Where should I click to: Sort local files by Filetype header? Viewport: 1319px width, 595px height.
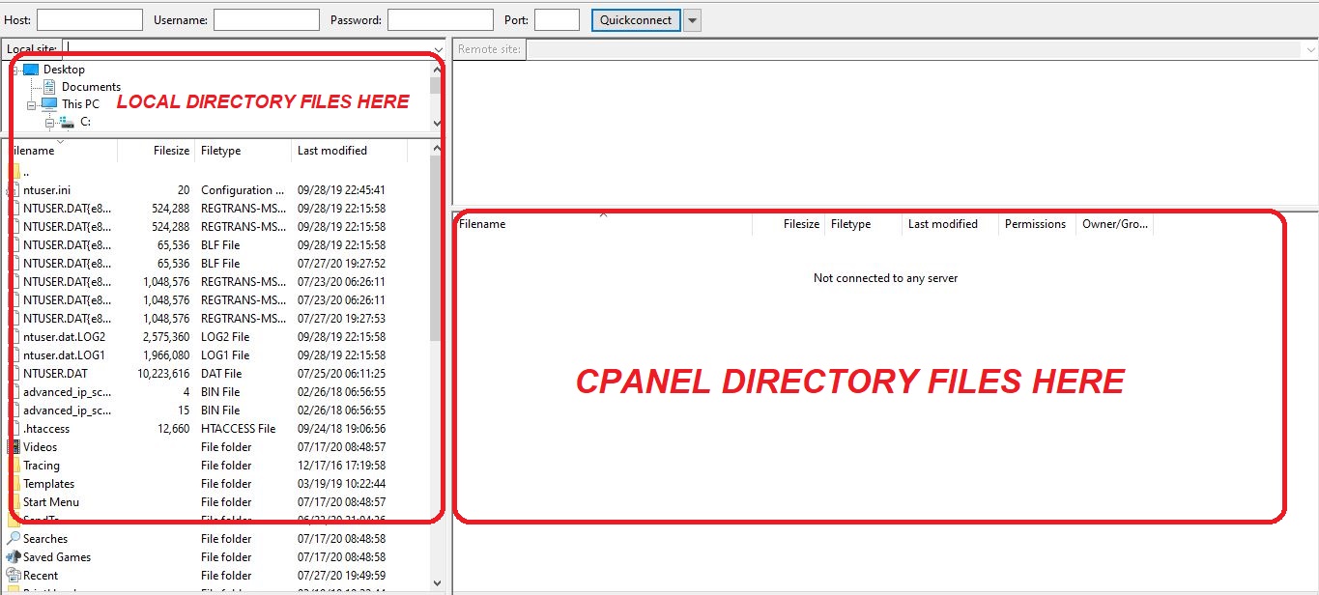tap(243, 151)
